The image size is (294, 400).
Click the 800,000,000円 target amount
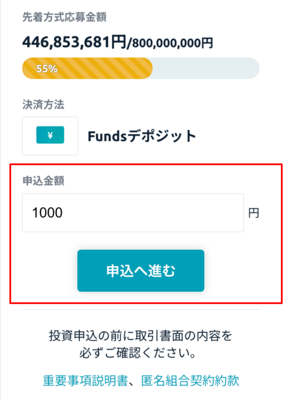coord(171,44)
